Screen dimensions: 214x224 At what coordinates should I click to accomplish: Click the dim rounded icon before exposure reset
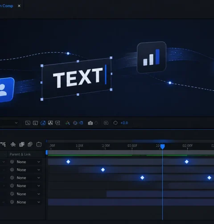(x=106, y=123)
